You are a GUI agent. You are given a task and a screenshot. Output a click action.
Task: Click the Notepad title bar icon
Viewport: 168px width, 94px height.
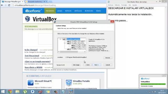[x=109, y=2]
